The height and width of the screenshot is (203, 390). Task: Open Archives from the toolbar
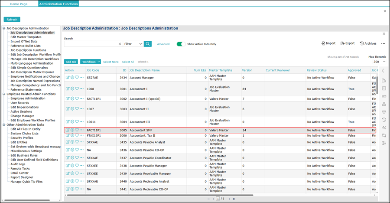[368, 43]
